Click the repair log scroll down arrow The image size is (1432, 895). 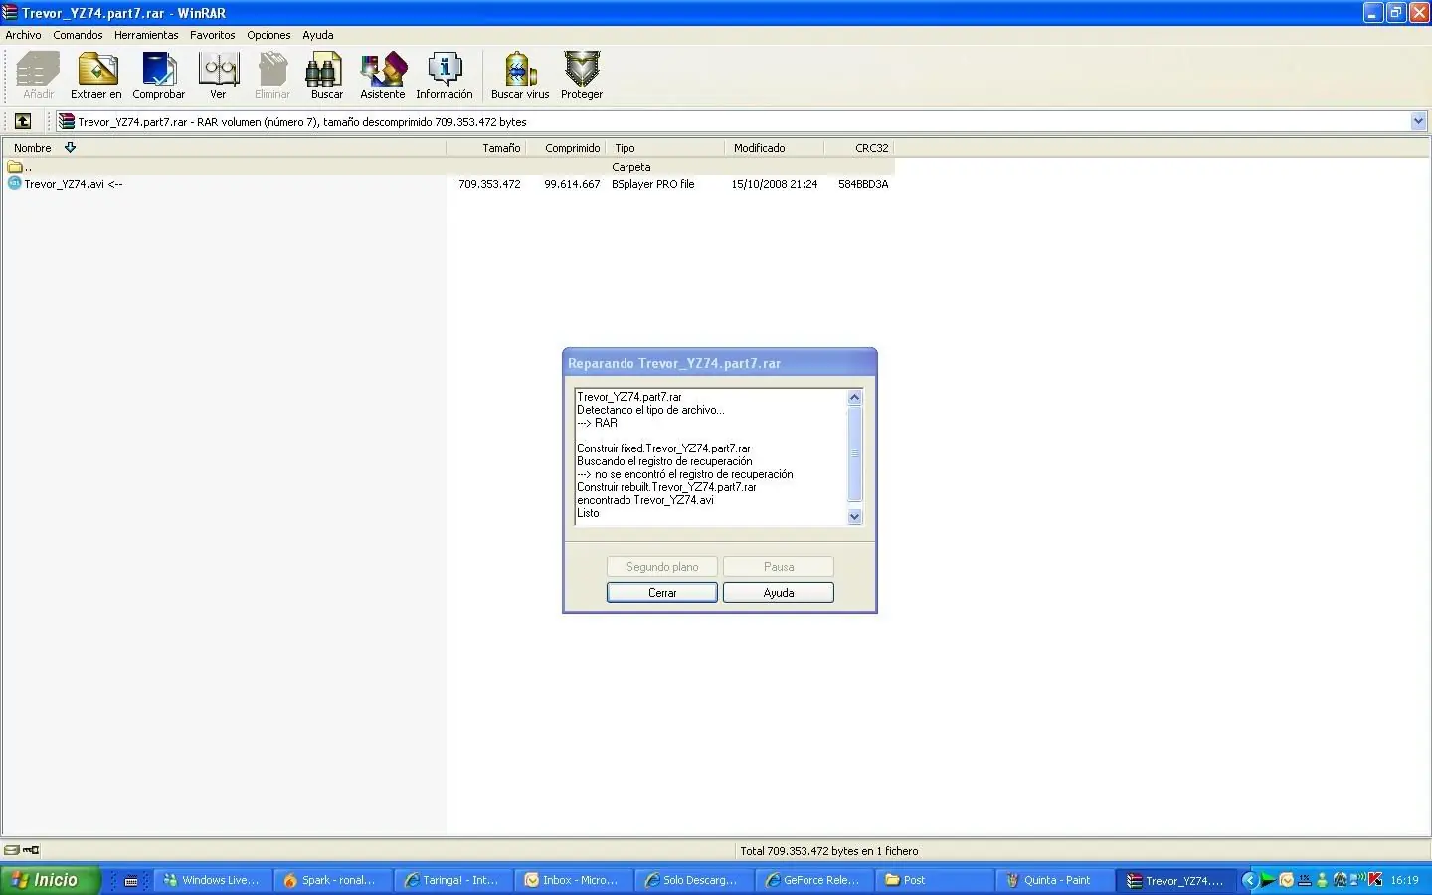coord(854,517)
